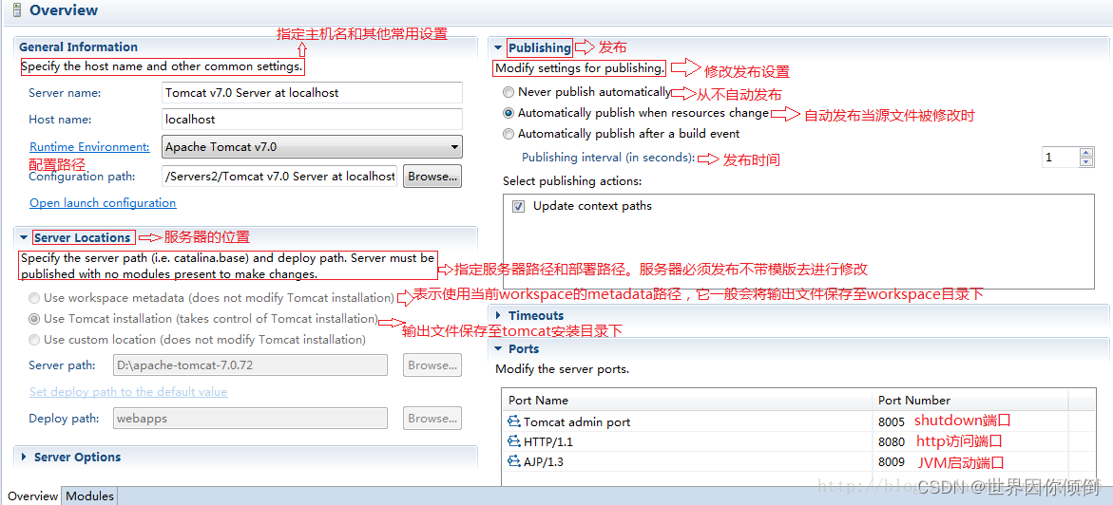Expand the Timeouts section
Image resolution: width=1113 pixels, height=505 pixels.
click(498, 315)
